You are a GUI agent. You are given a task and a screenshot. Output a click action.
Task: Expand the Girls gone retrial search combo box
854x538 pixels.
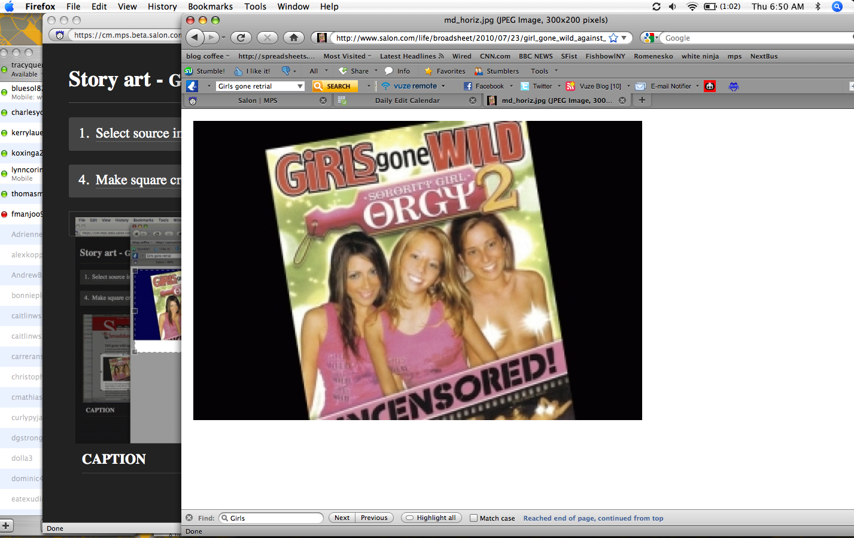click(x=300, y=86)
